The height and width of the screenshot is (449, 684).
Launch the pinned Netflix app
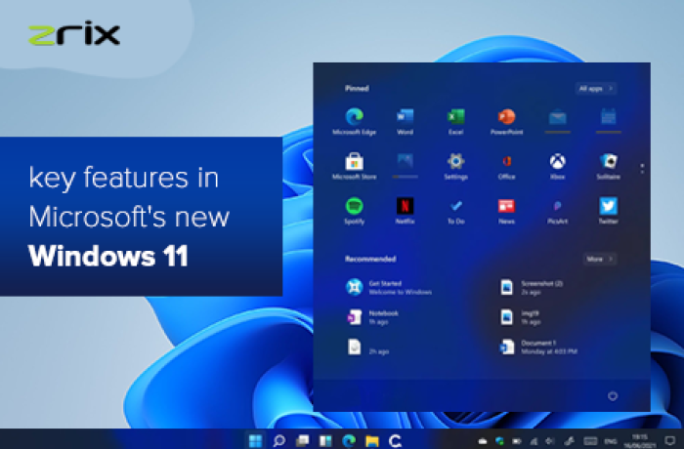[405, 207]
